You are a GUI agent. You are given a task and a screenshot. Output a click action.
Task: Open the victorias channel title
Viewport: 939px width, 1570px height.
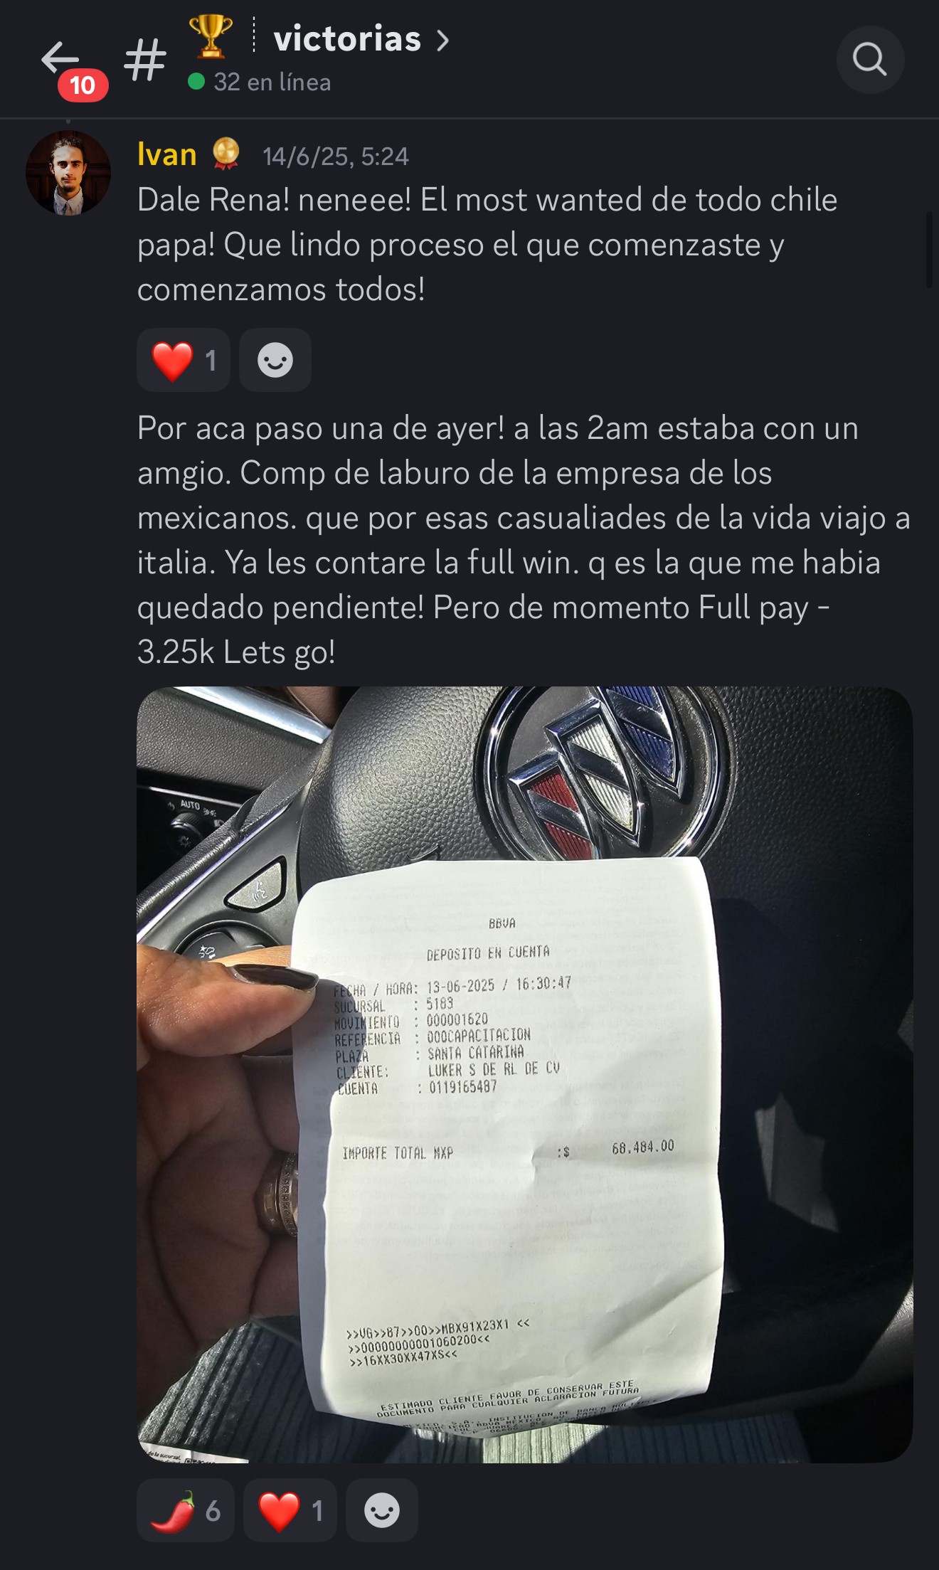(347, 38)
